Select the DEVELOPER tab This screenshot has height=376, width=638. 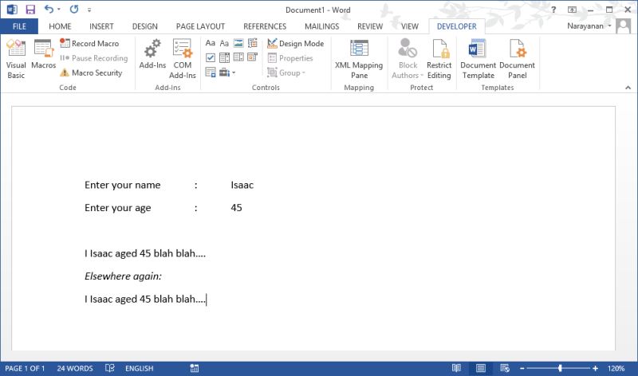coord(456,26)
